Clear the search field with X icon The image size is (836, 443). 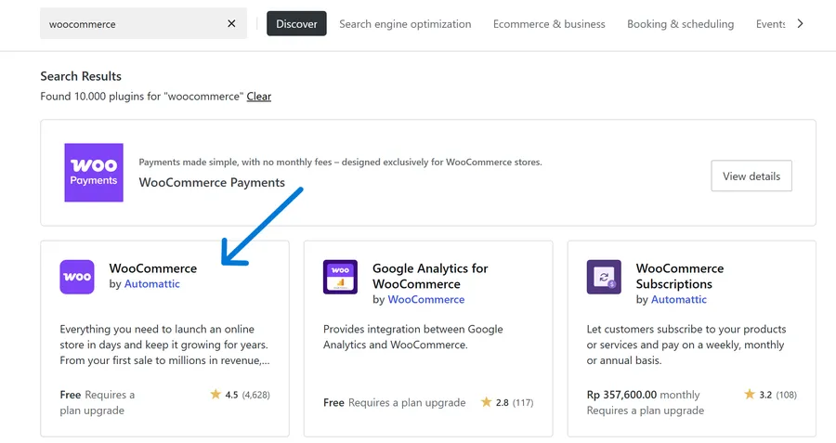232,24
